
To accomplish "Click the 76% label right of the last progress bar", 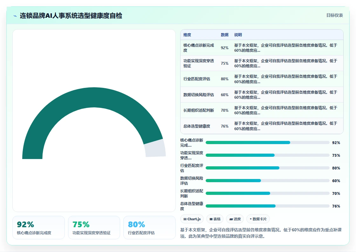I will [336, 206].
